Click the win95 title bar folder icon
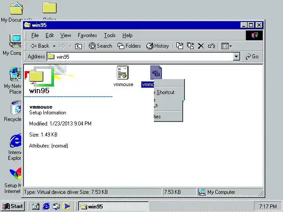The height and width of the screenshot is (212, 283). pyautogui.click(x=27, y=25)
